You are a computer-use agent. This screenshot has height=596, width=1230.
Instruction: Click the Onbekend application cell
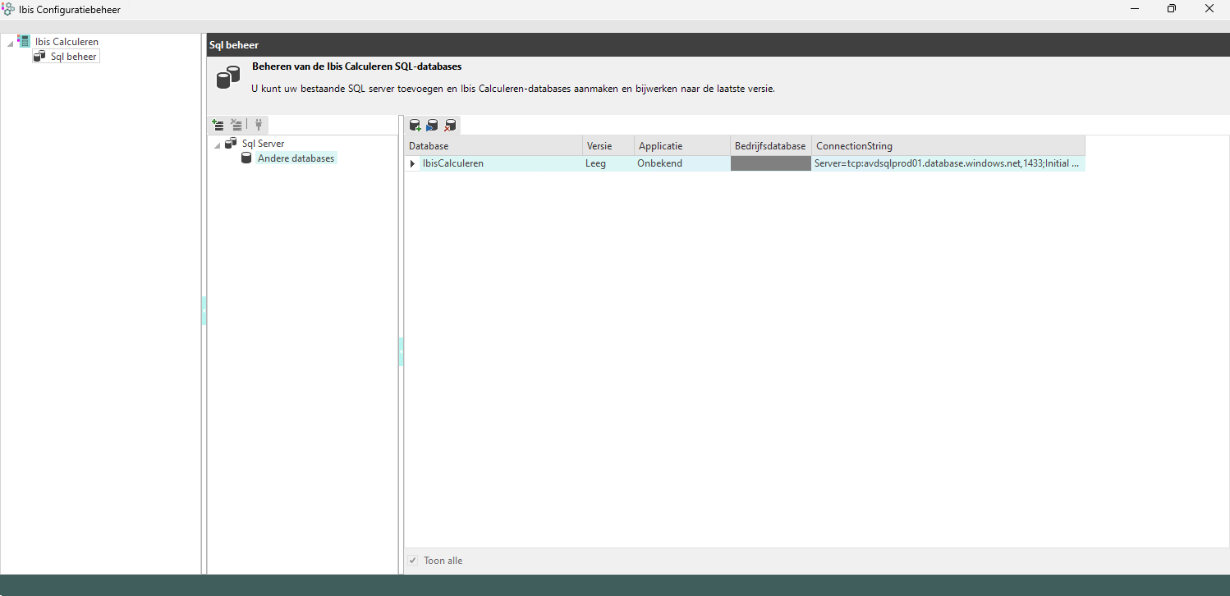tap(682, 163)
